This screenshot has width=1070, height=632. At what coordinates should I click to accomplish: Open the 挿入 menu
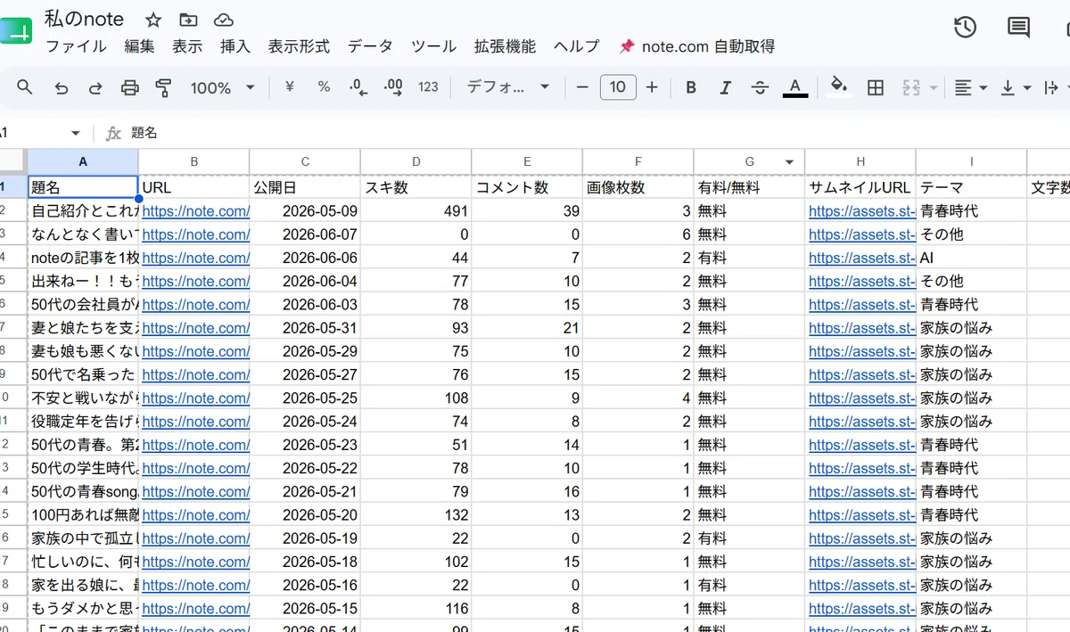pyautogui.click(x=235, y=46)
